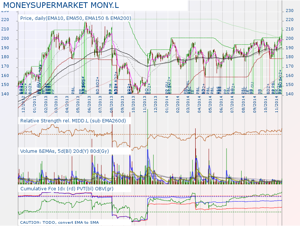Click the 02/2013 date axis label
This screenshot has height=226, width=300.
(46, 104)
